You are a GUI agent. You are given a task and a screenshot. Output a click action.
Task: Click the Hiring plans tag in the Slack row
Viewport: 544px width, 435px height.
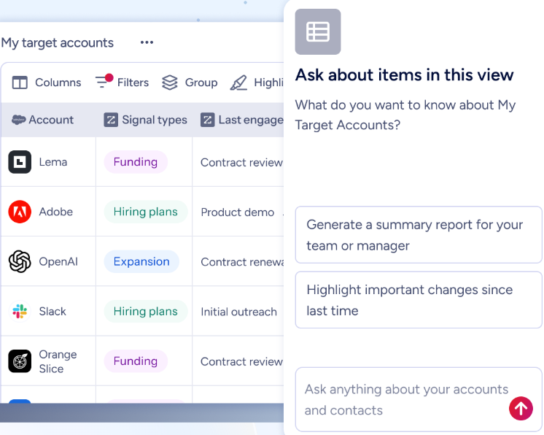pos(146,312)
